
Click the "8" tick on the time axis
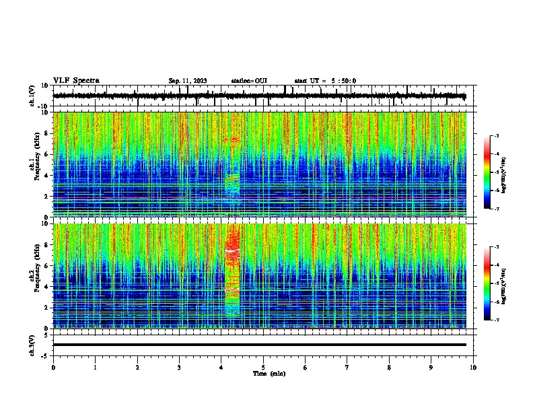coord(389,368)
